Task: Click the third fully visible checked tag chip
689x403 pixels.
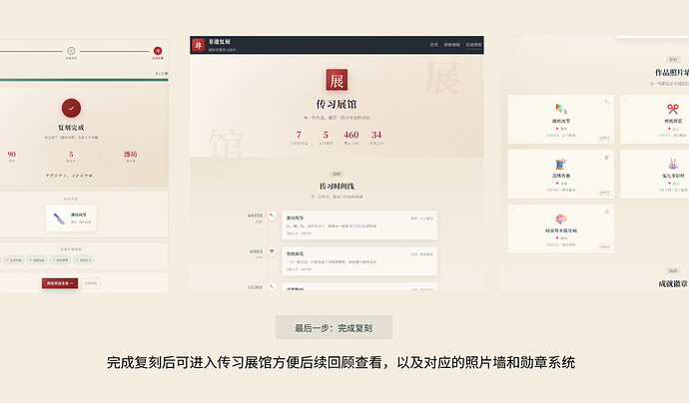Action: (x=60, y=260)
